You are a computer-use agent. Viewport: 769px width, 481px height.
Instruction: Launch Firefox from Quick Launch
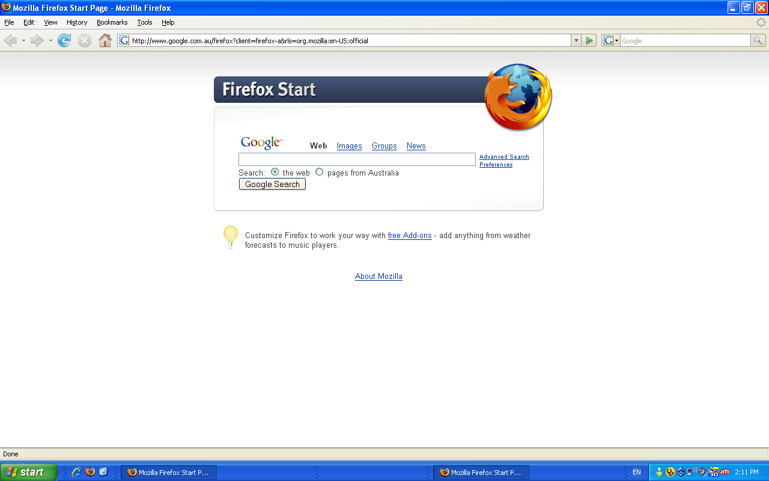point(90,472)
